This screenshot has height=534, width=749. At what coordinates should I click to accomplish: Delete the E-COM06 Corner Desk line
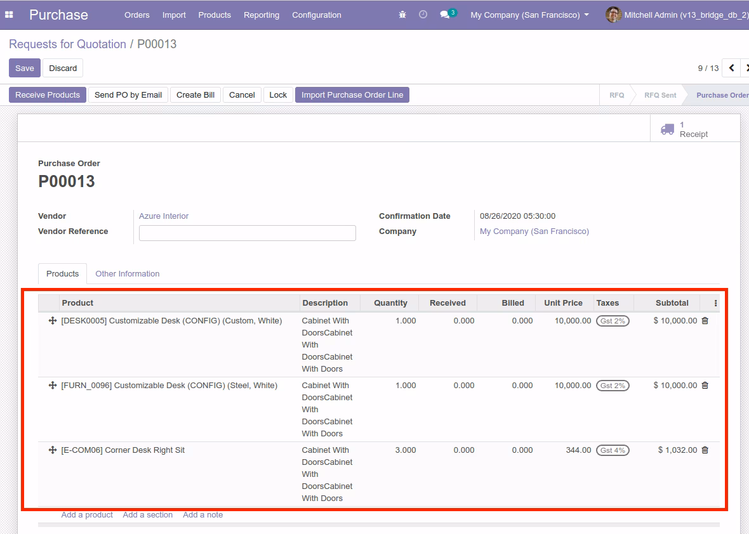coord(705,450)
